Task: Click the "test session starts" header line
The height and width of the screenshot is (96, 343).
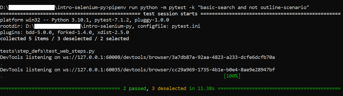Action: pos(169,13)
